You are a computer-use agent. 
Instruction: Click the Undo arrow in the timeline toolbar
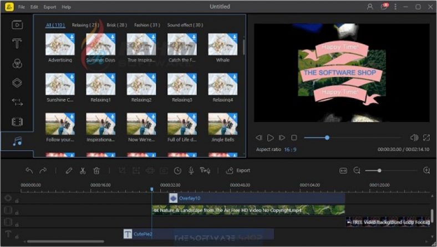click(29, 171)
